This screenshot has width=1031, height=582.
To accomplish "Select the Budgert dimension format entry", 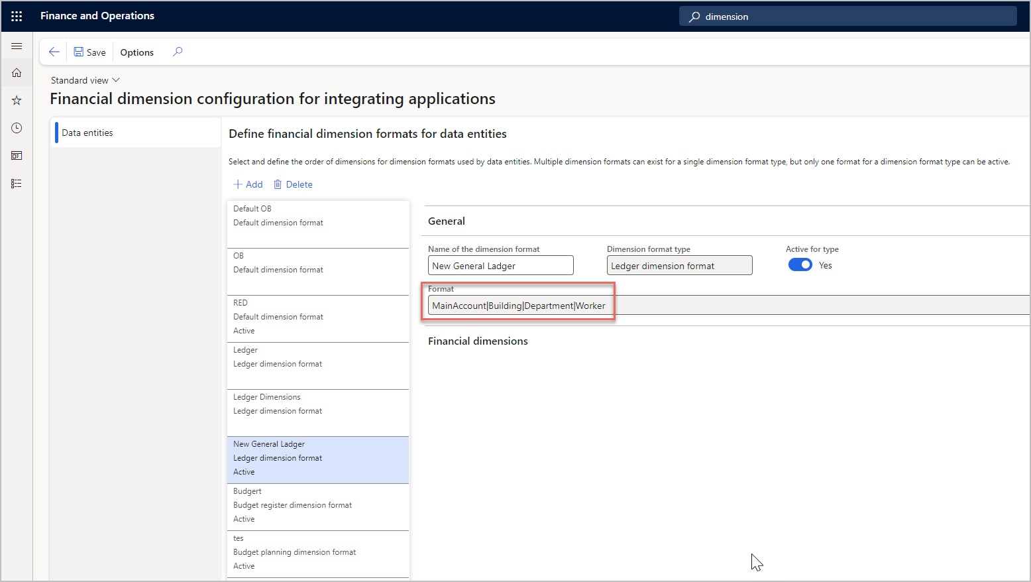I will point(318,504).
